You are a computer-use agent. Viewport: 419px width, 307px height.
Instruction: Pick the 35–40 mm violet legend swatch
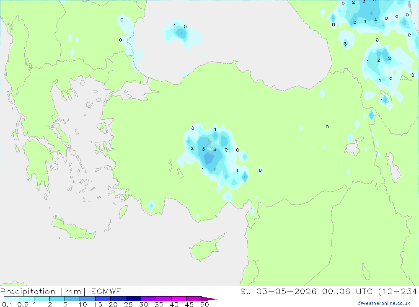point(164,299)
